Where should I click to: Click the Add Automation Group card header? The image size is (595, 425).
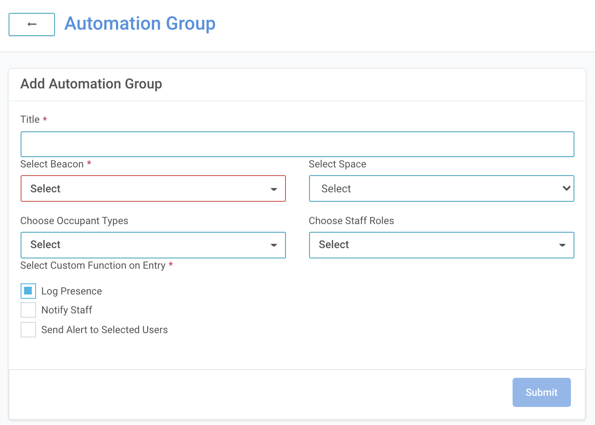91,84
